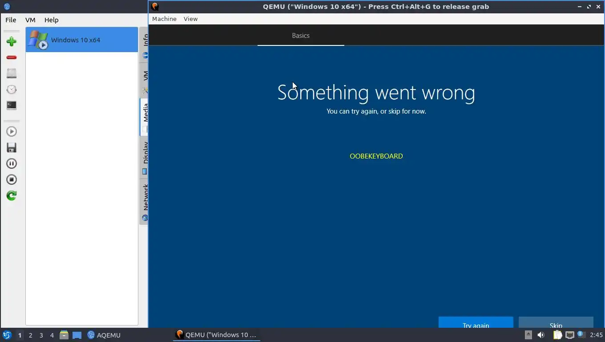Switch to workspace 2
This screenshot has height=342, width=605.
coord(30,335)
